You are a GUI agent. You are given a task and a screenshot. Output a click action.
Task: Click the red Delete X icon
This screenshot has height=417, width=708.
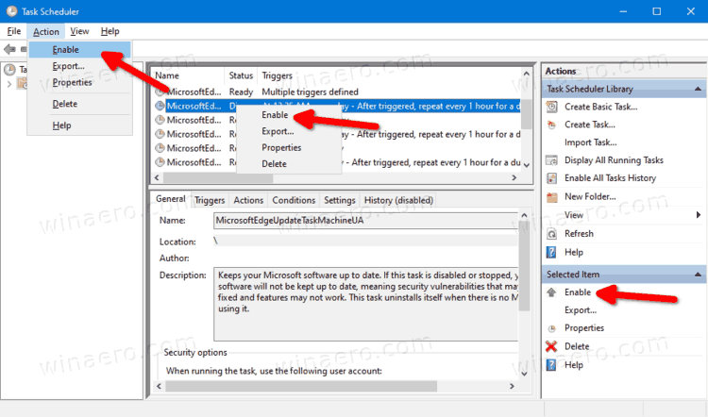pos(552,346)
